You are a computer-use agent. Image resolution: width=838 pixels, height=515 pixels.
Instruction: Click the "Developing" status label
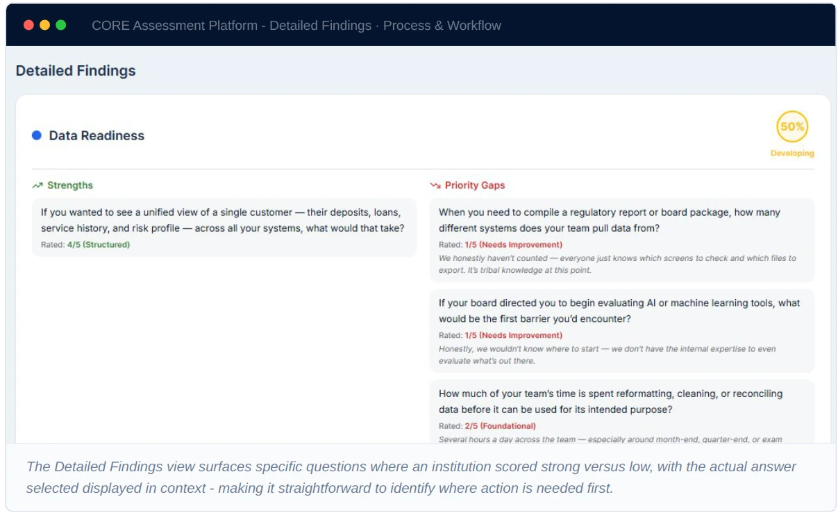pos(792,153)
